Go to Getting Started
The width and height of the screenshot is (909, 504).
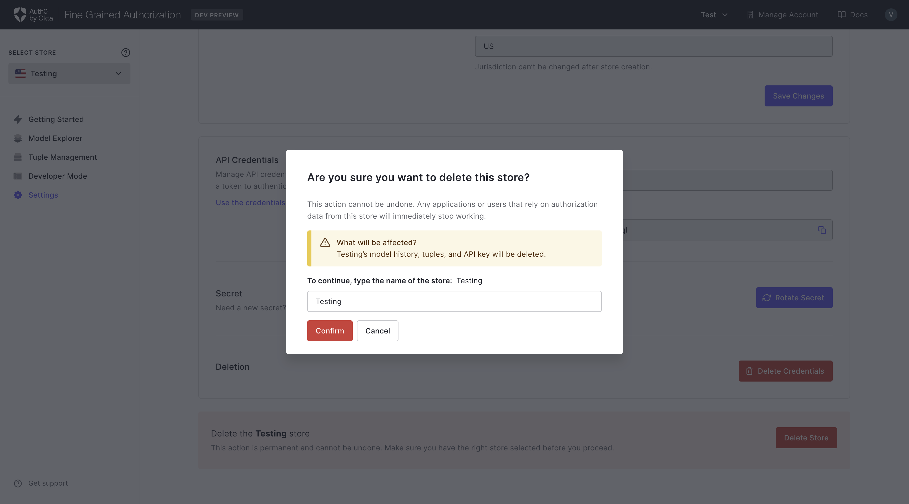[x=56, y=119]
